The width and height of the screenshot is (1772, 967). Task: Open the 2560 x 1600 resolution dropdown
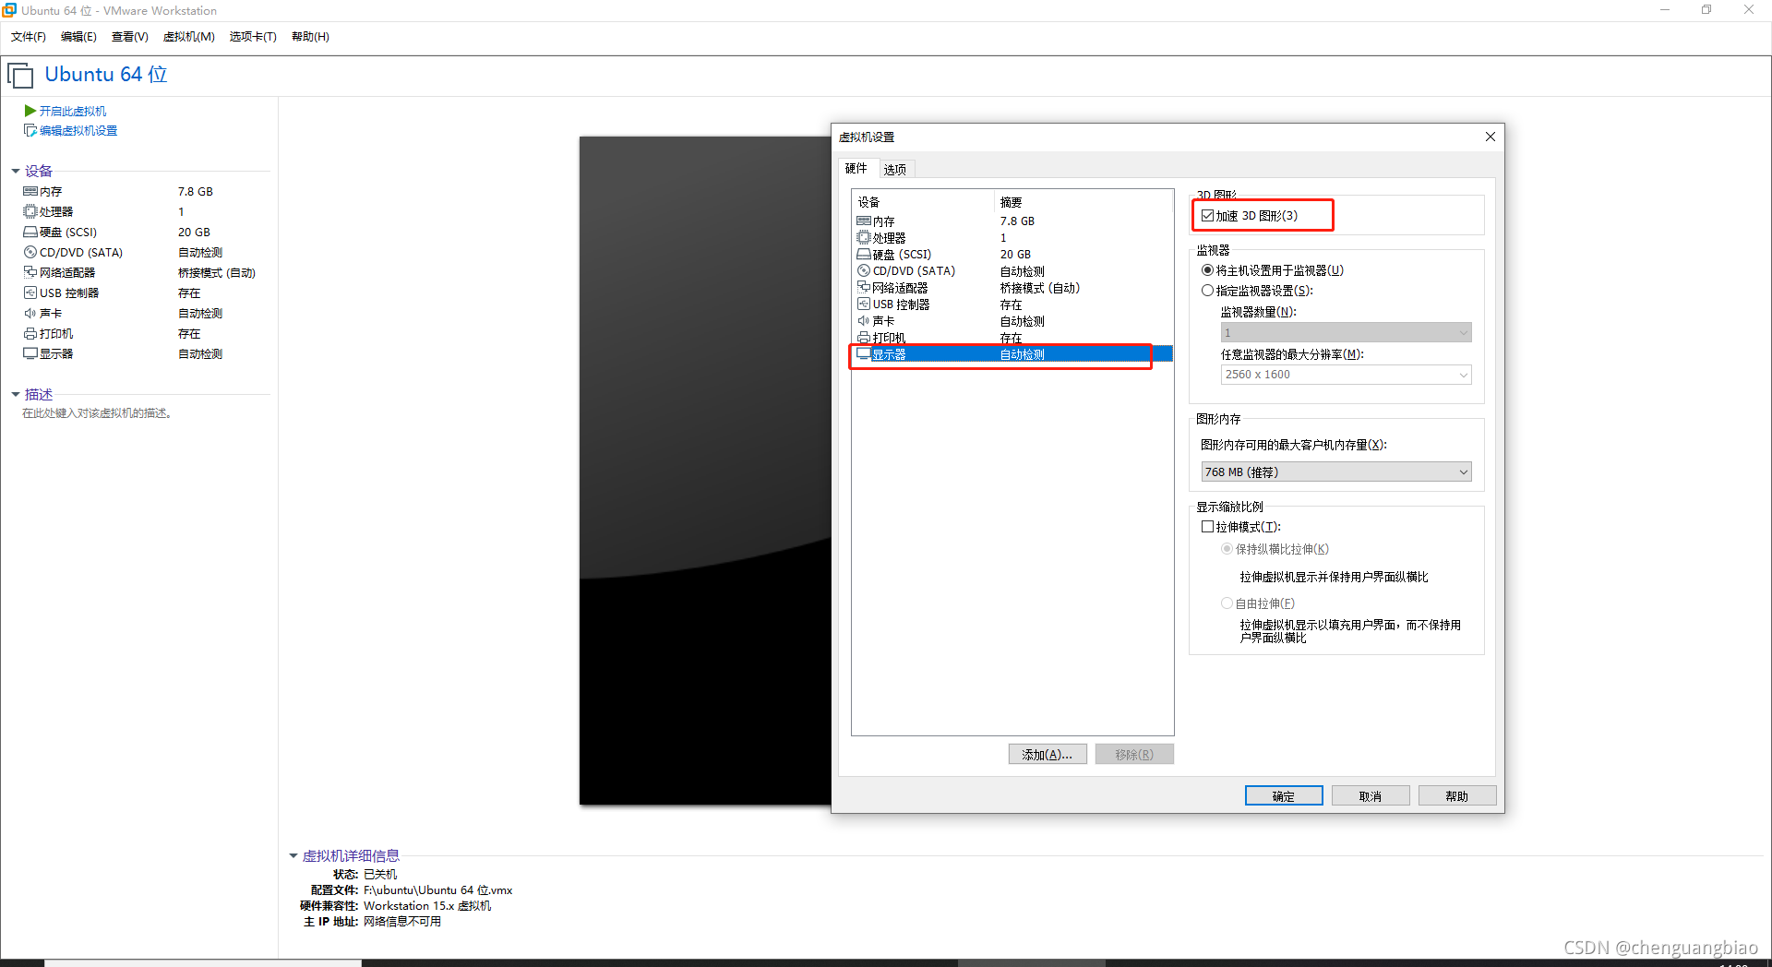click(x=1463, y=375)
